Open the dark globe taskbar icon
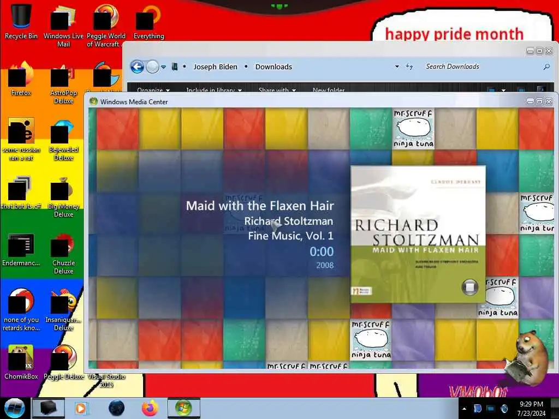Viewport: 559px width, 419px height. 117,408
